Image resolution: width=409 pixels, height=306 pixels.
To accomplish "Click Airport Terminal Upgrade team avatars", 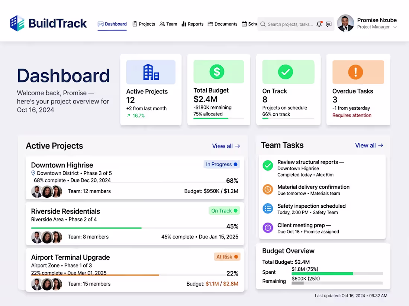I will coord(47,284).
